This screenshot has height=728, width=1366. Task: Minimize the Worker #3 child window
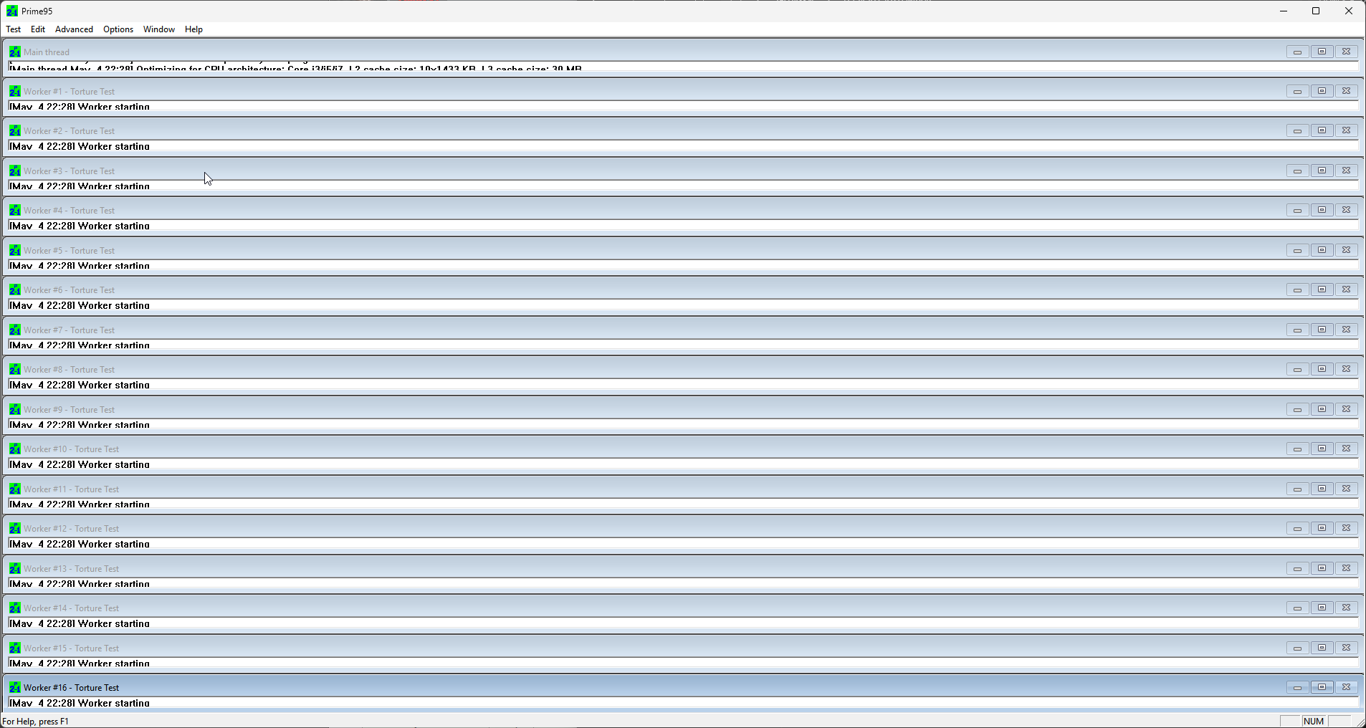pos(1297,171)
